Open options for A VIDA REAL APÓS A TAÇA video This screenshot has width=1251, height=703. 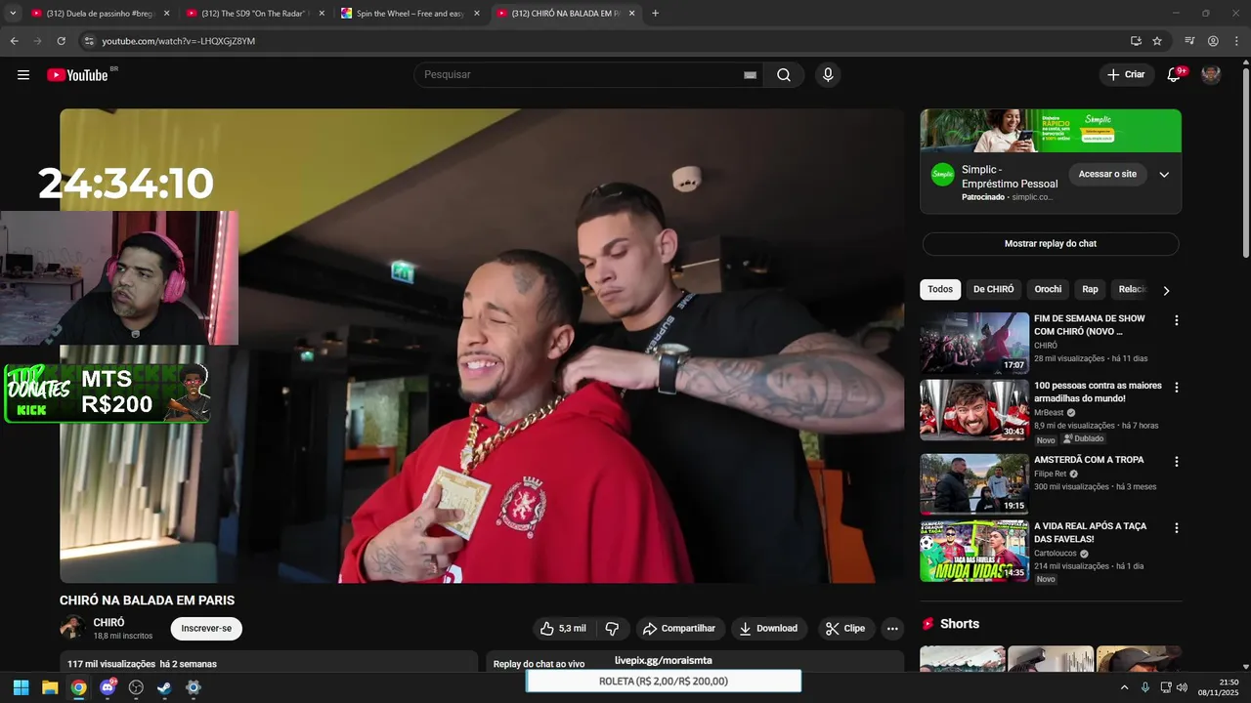(x=1177, y=528)
